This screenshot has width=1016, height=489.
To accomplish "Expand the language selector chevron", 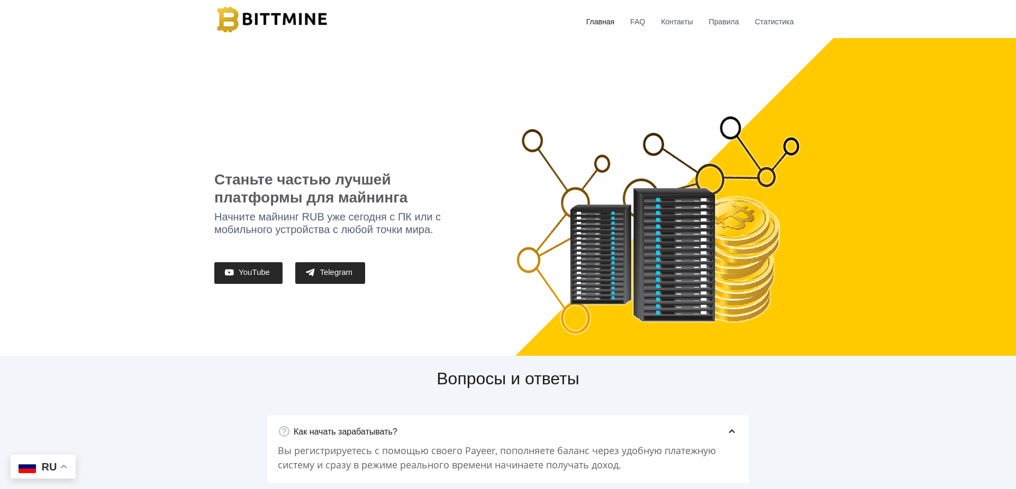I will pyautogui.click(x=64, y=466).
